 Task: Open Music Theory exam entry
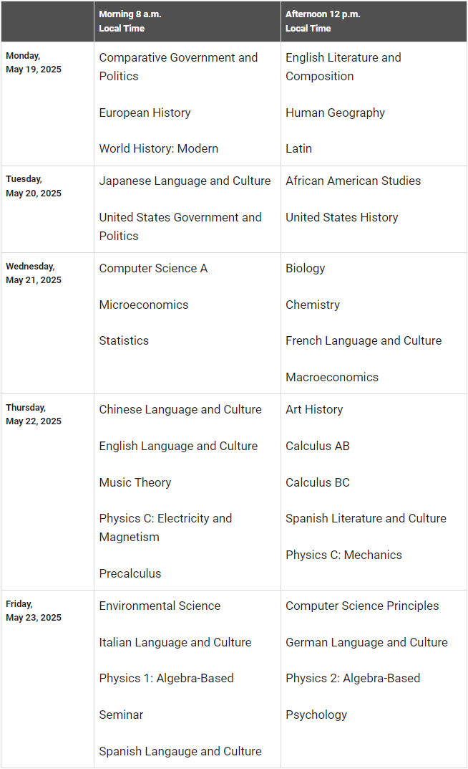tap(135, 482)
